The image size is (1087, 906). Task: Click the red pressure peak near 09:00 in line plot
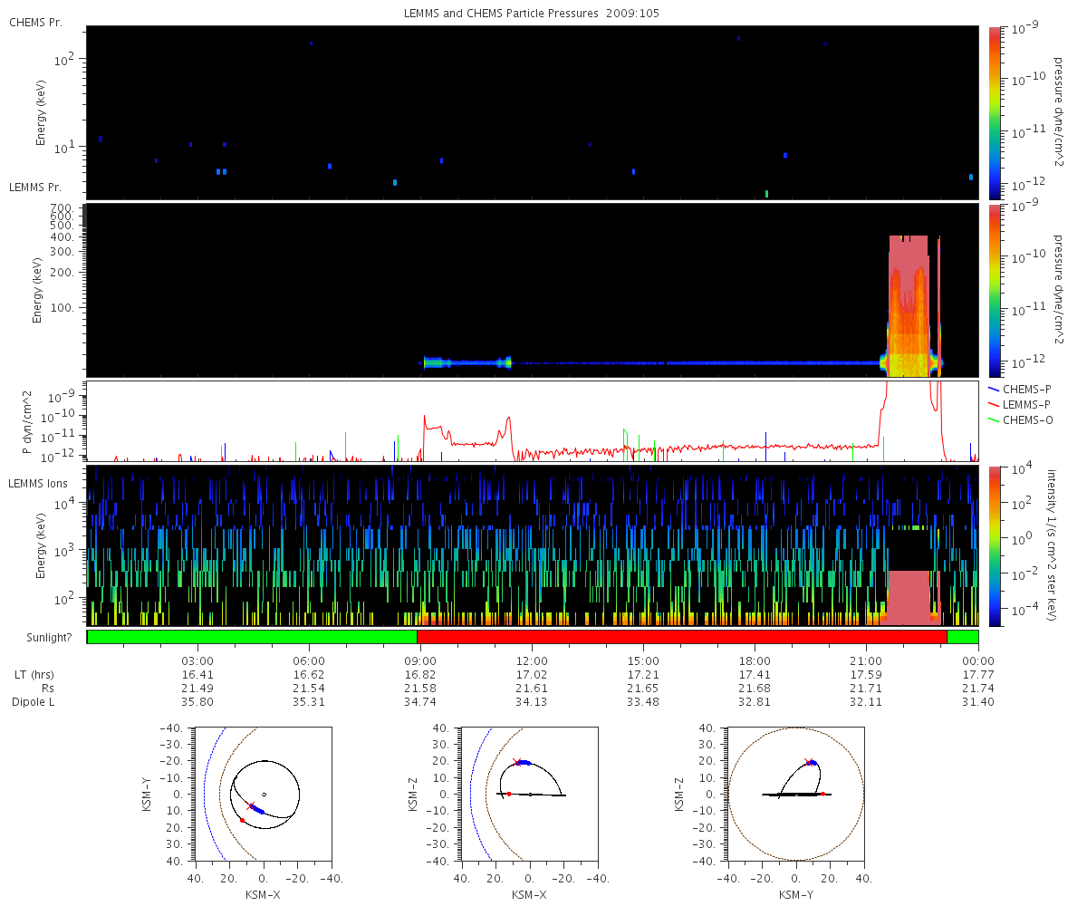[x=424, y=420]
